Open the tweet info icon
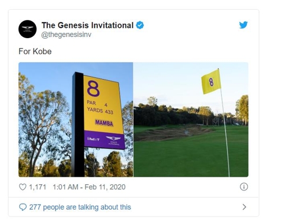The image size is (289, 220). click(x=244, y=187)
